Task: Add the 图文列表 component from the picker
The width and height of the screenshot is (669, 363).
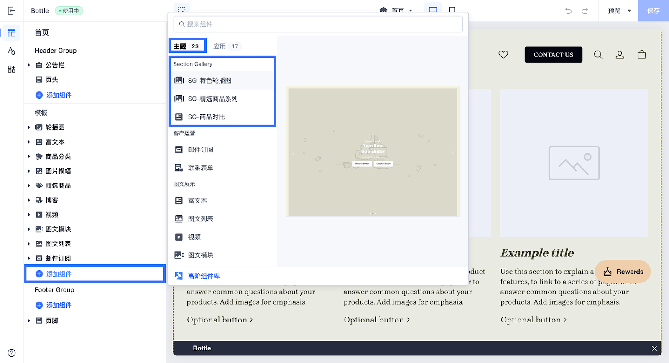Action: [x=222, y=219]
